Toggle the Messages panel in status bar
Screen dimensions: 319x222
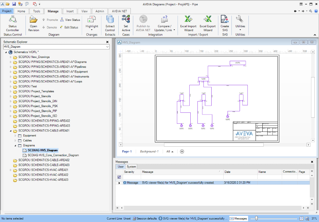[x=238, y=218]
